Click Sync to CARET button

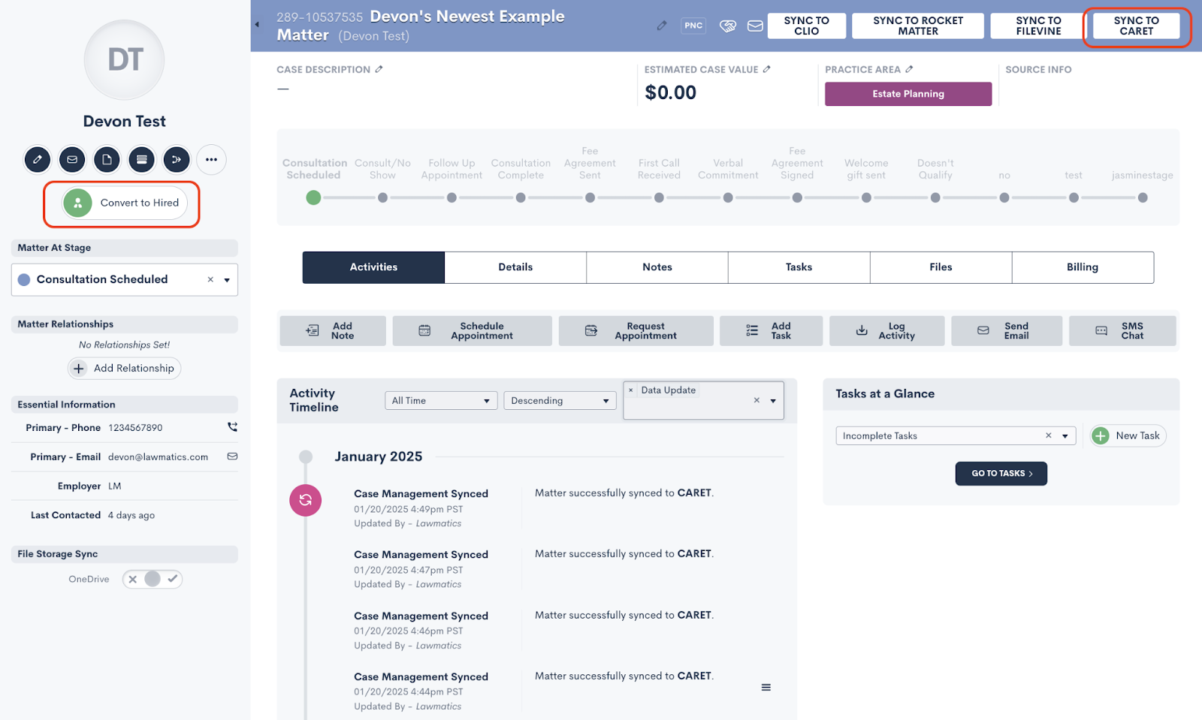click(1136, 26)
